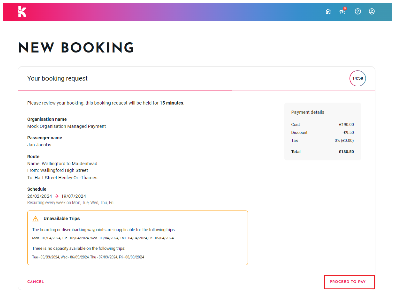Select the Payment details card
Viewport: 406px width, 297px height.
coord(322,131)
